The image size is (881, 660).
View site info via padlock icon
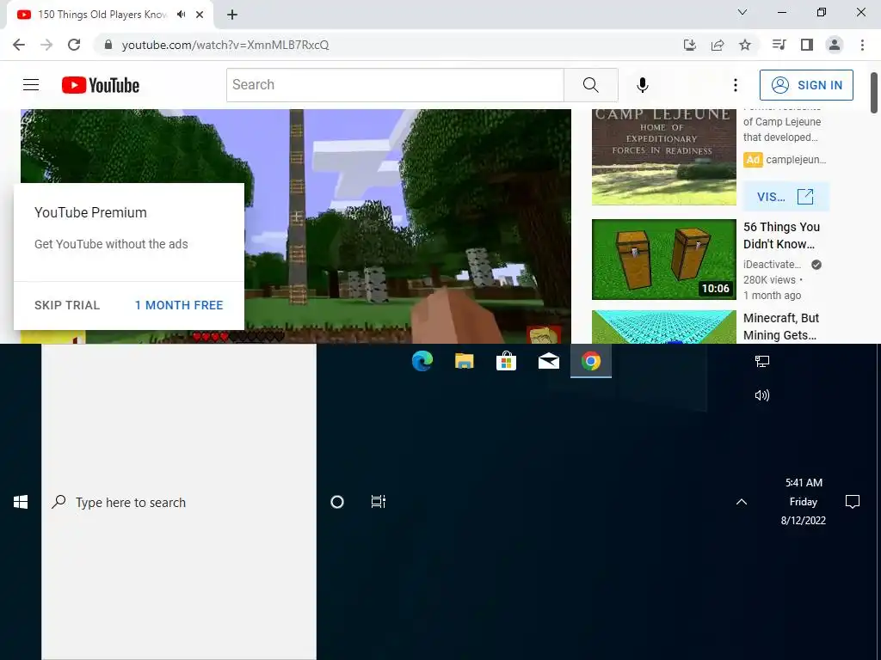click(x=108, y=45)
